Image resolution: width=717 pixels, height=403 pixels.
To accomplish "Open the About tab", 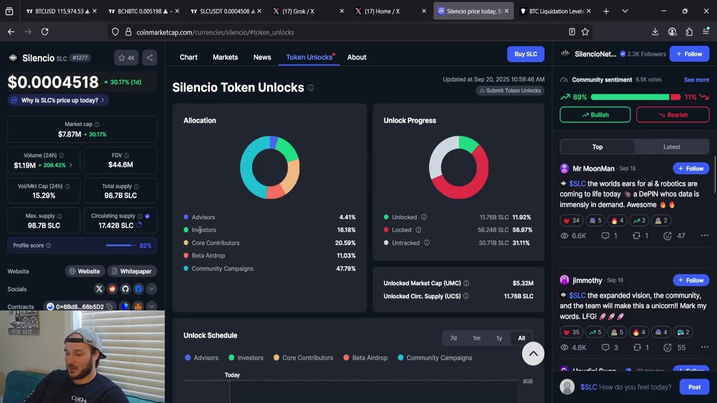I will pos(357,57).
